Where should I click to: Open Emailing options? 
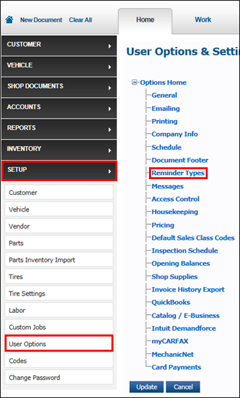[x=165, y=108]
